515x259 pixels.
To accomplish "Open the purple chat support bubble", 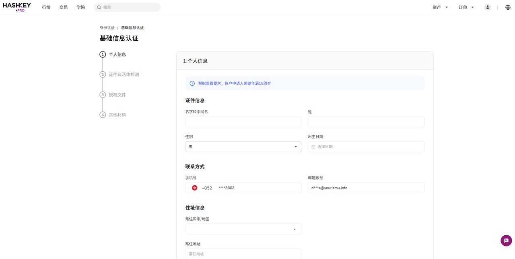I will 506,240.
